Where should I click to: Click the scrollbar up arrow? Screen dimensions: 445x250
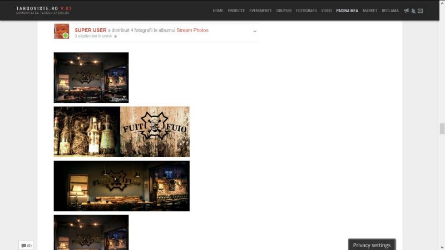pos(442,2)
